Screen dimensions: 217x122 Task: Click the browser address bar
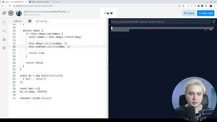click(x=96, y=6)
